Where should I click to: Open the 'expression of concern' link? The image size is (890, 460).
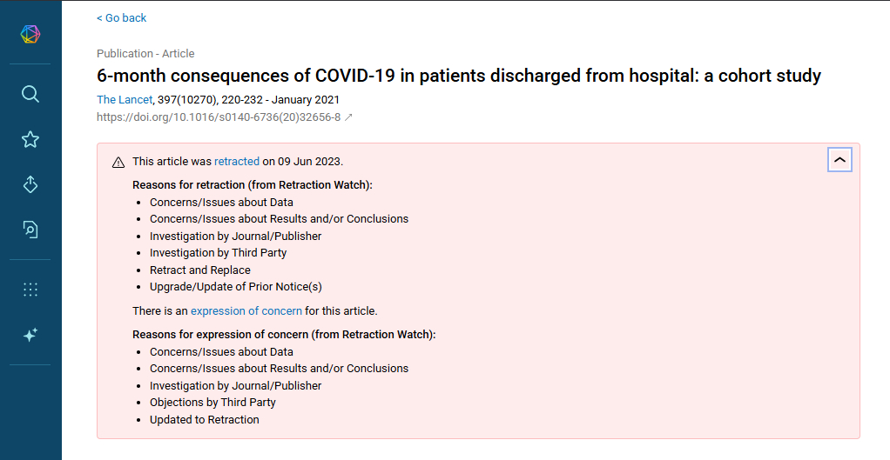click(x=246, y=311)
